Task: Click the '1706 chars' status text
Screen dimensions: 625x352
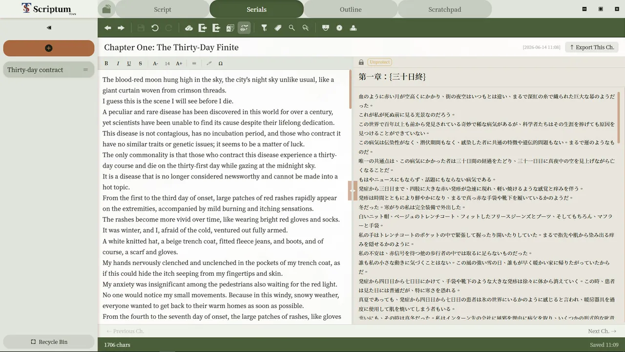Action: pos(117,345)
